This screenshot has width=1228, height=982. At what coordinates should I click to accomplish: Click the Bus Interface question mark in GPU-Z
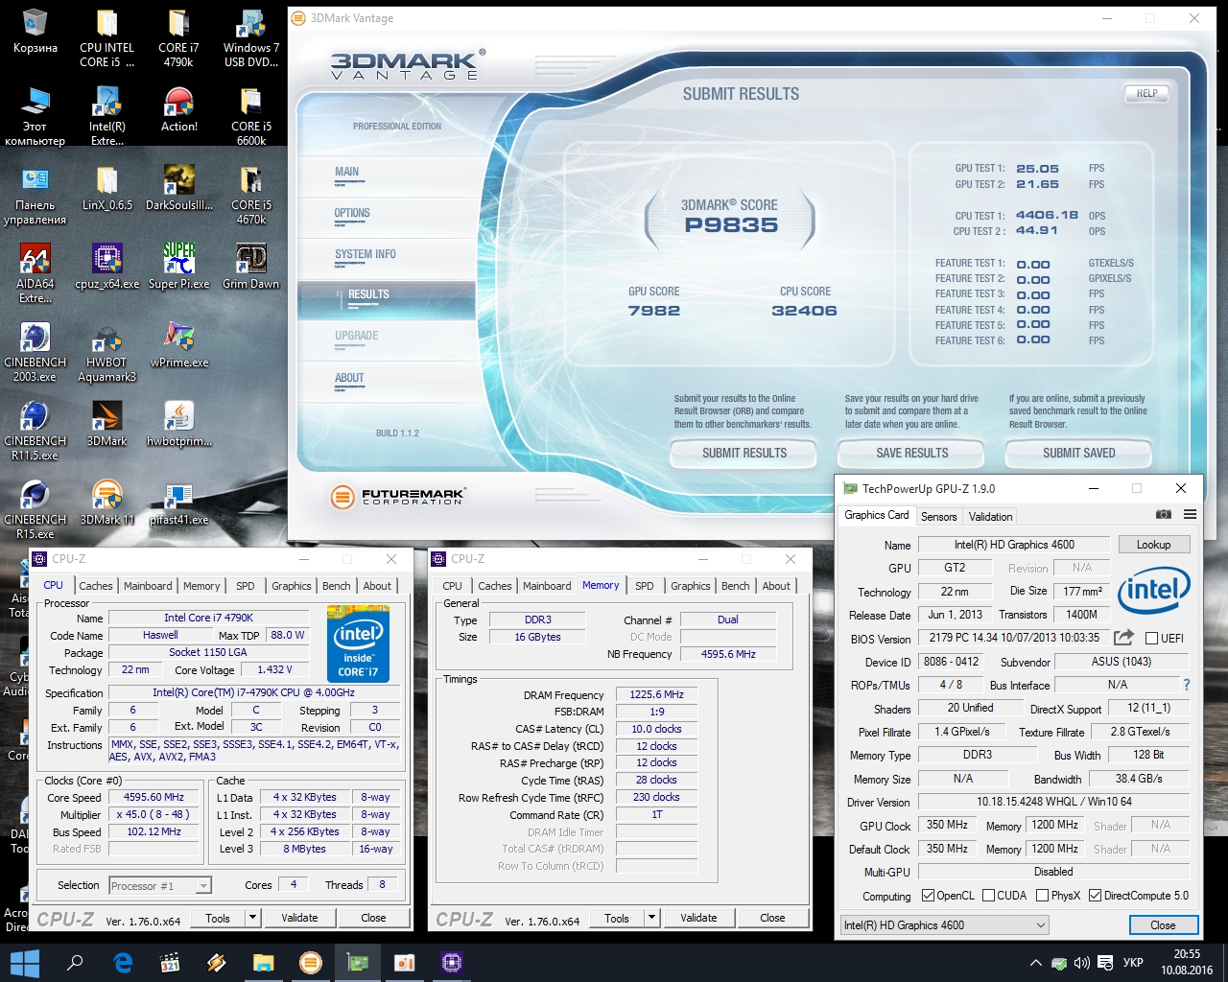coord(1187,685)
